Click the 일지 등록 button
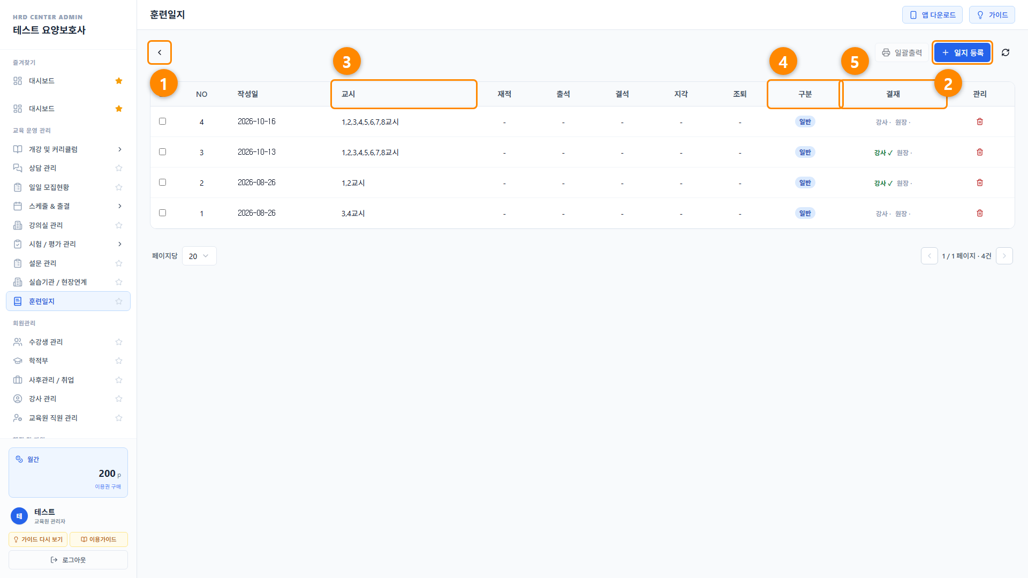Image resolution: width=1028 pixels, height=578 pixels. tap(962, 52)
